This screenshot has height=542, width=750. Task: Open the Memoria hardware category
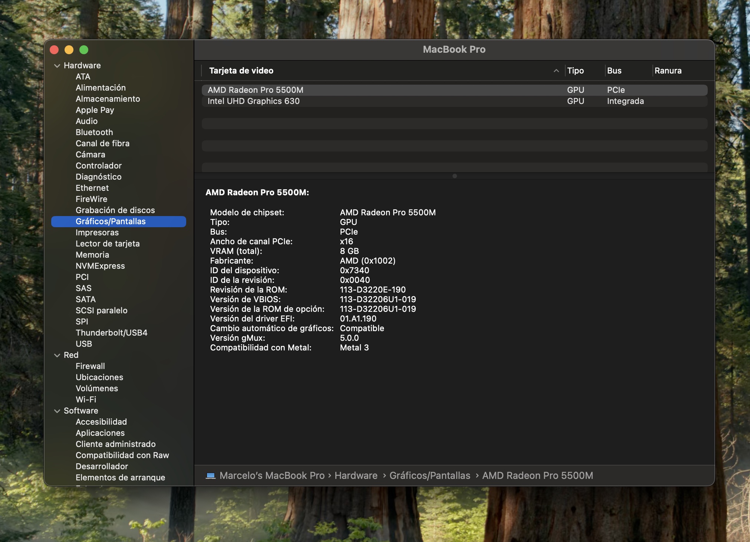(x=92, y=255)
